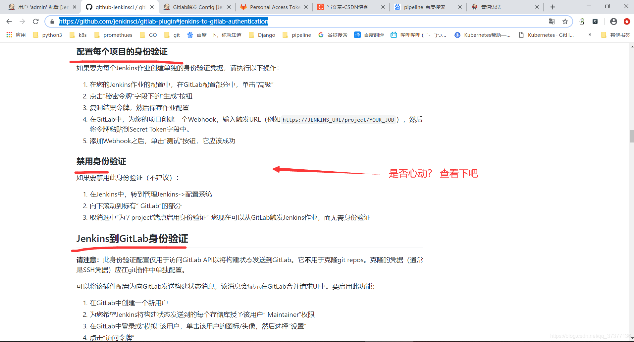Click the line 复制结果令牌，然后保存作业配置

(x=139, y=108)
